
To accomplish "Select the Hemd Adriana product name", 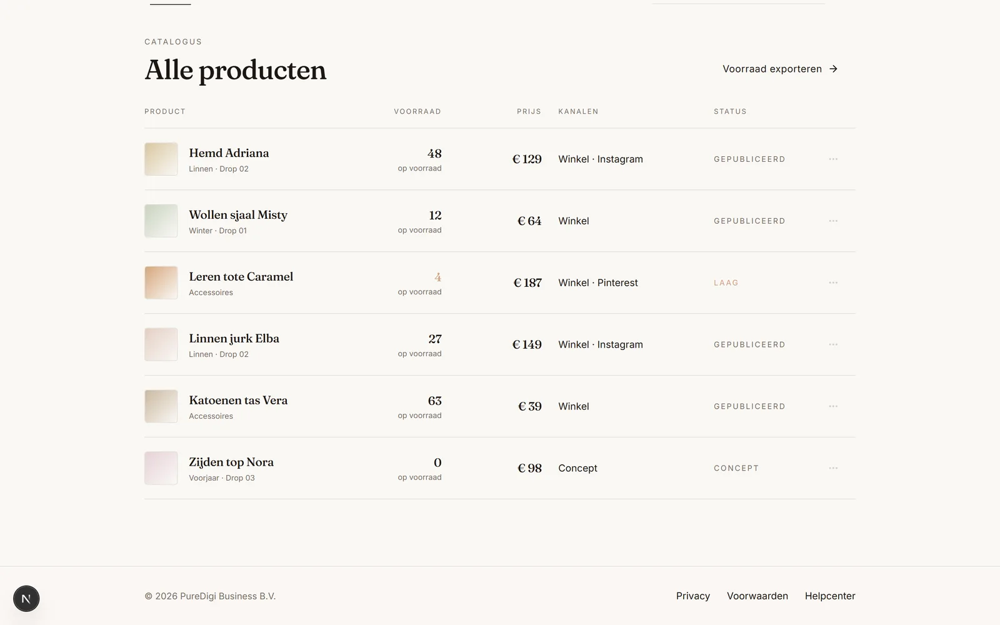I will [x=229, y=153].
